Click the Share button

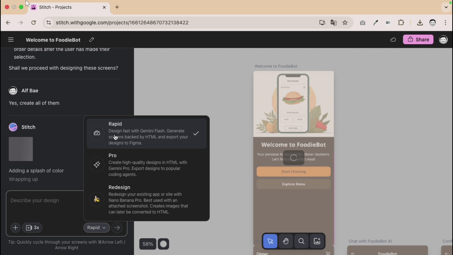coord(418,40)
